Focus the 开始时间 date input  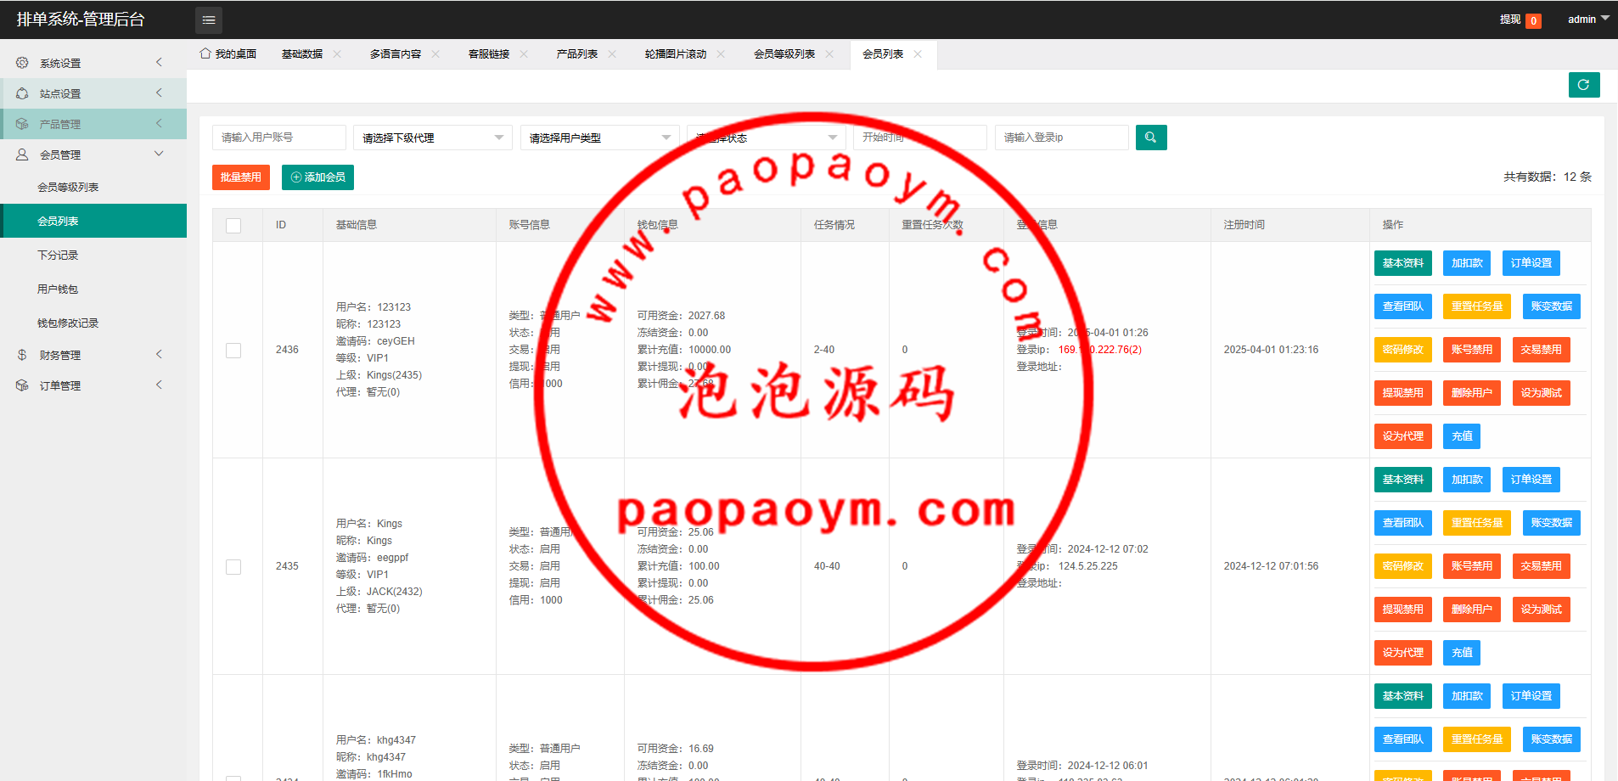[920, 138]
